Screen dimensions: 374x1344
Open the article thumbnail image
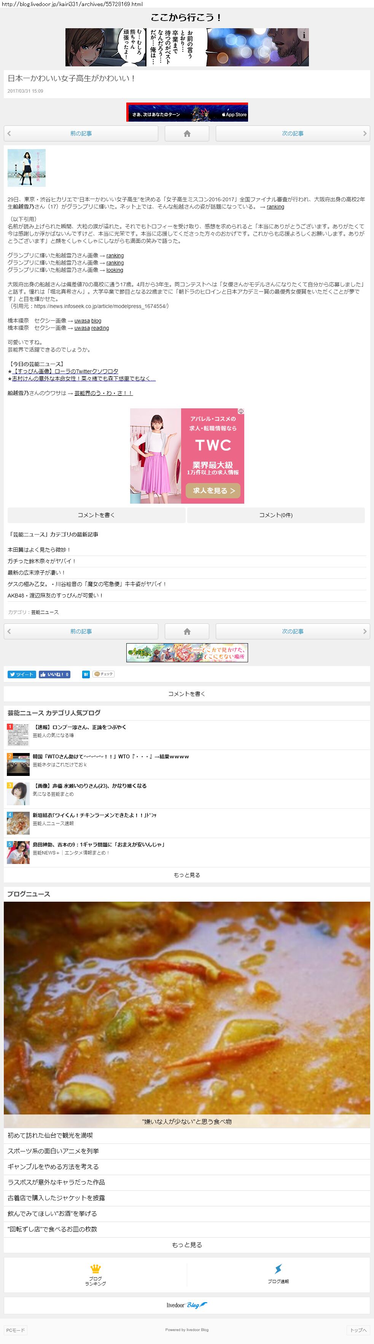click(x=27, y=168)
